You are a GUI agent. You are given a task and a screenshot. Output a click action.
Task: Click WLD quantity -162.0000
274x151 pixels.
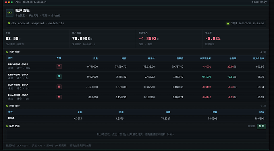pyautogui.click(x=92, y=87)
